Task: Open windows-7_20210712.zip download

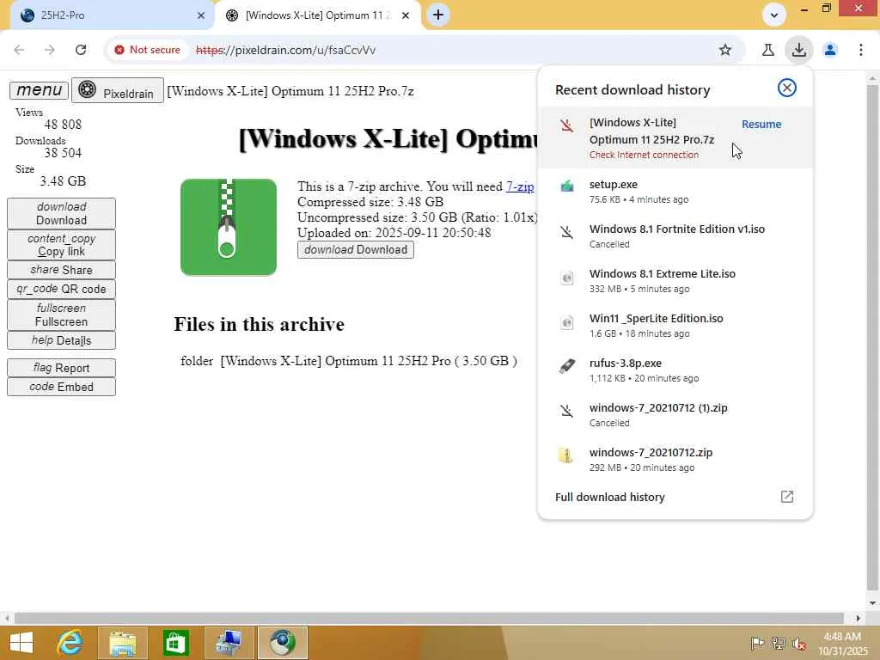Action: pyautogui.click(x=675, y=459)
